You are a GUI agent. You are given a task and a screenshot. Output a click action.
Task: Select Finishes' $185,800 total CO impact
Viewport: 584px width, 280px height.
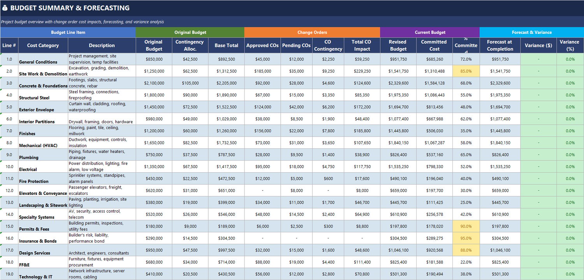click(x=362, y=131)
